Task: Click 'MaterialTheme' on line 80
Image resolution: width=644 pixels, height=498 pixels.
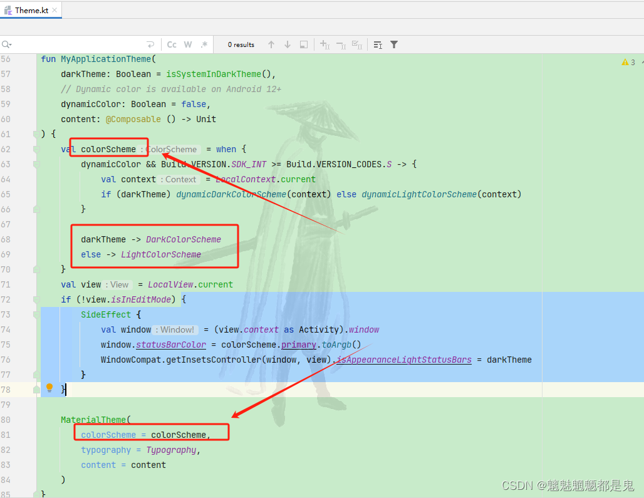Action: 93,420
